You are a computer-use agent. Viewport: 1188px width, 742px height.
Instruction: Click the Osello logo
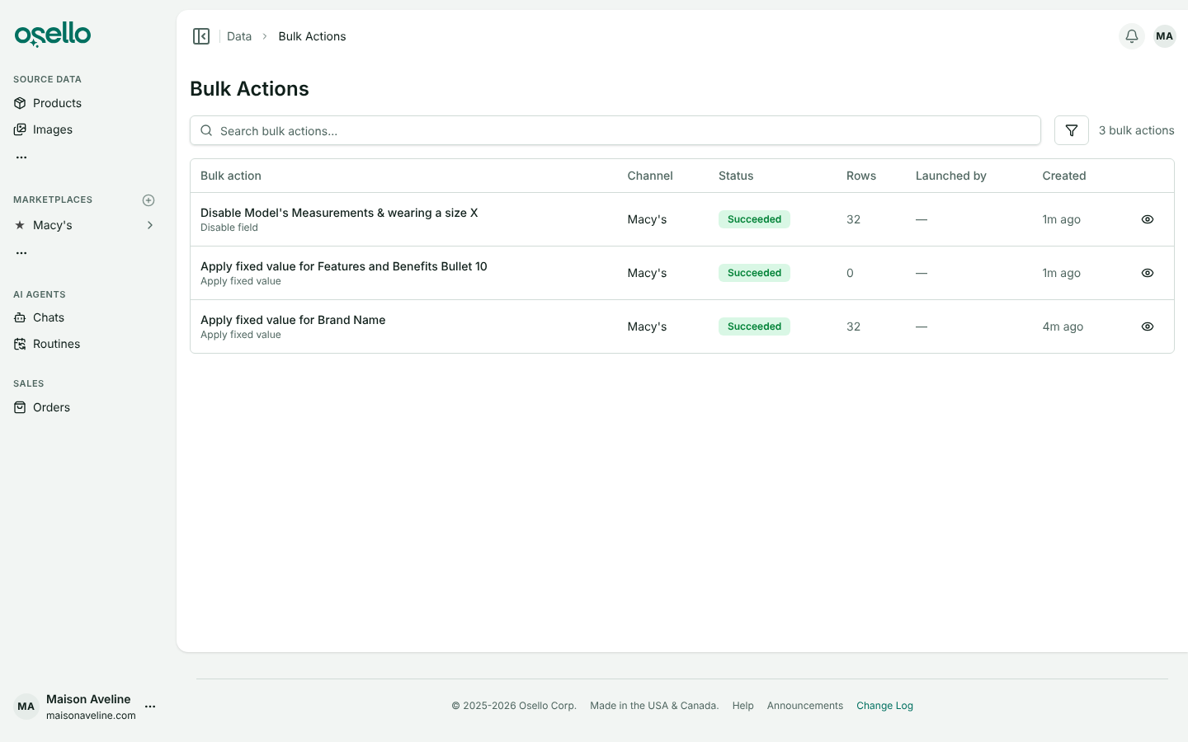tap(53, 35)
